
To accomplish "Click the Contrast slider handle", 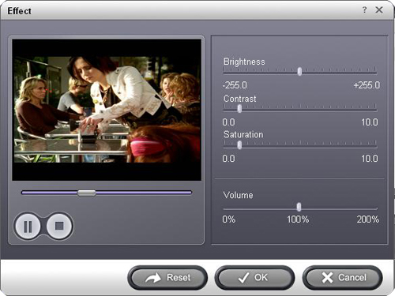I will pyautogui.click(x=239, y=108).
